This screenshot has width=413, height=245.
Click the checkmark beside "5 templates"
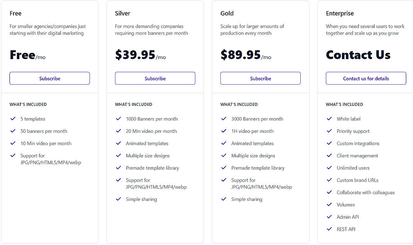tap(13, 119)
